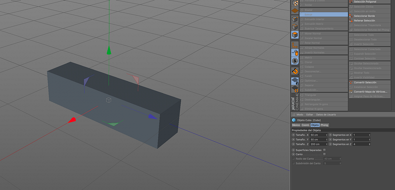This screenshot has width=395, height=190.
Task: Enable the Canto checkbox
Action: coord(325,154)
